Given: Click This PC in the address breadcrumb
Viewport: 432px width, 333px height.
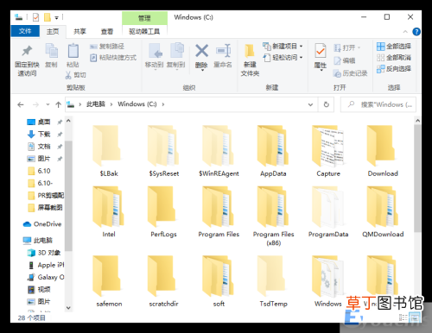Looking at the screenshot, I should coord(96,104).
